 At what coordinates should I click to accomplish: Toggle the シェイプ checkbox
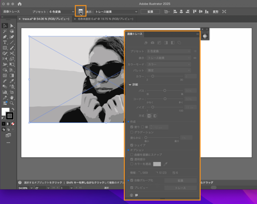click(132, 145)
